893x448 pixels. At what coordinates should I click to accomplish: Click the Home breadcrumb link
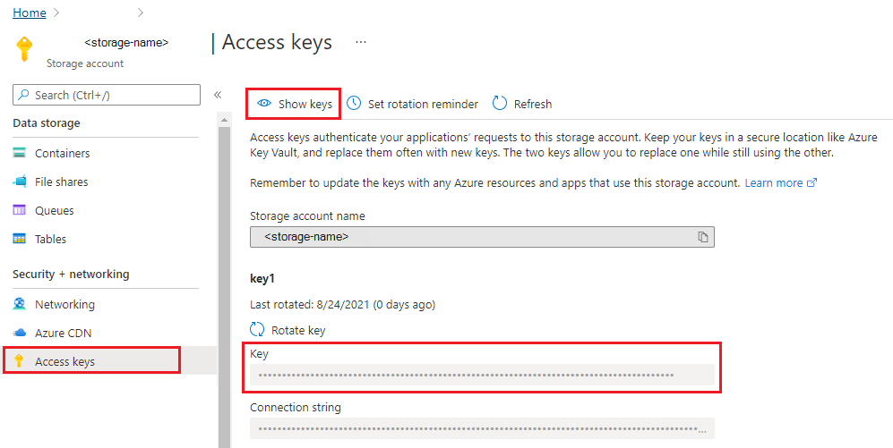[x=30, y=13]
